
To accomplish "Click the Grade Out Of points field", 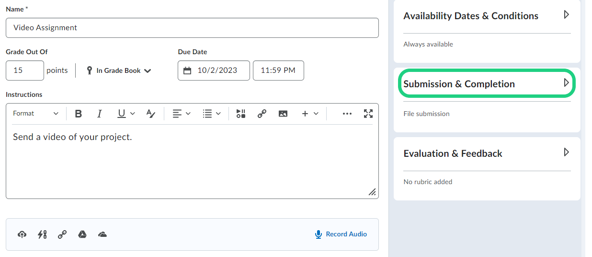I will 25,70.
